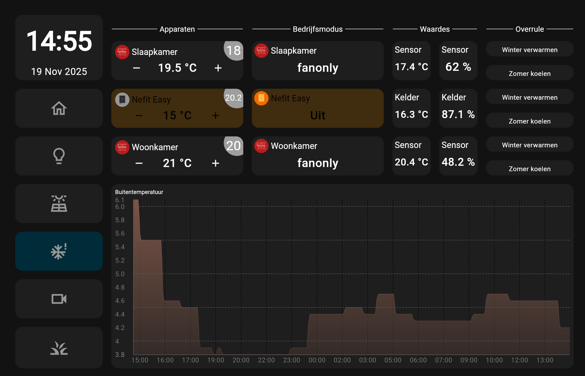Open Woonkamer fanonly mode card
Screen dimensions: 585x376
point(318,156)
